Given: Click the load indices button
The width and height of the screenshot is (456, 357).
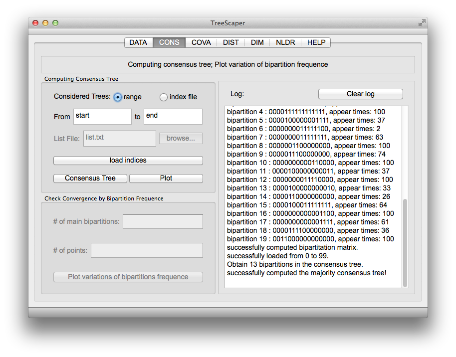Looking at the screenshot, I should pyautogui.click(x=128, y=161).
